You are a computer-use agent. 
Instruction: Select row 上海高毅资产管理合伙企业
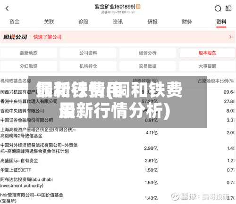[118, 133]
